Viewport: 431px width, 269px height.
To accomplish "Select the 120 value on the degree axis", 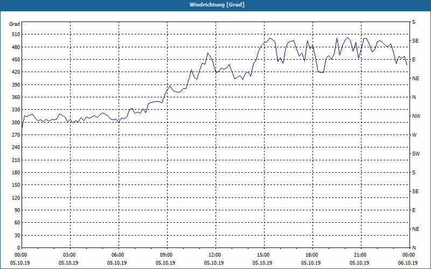I will (x=16, y=197).
